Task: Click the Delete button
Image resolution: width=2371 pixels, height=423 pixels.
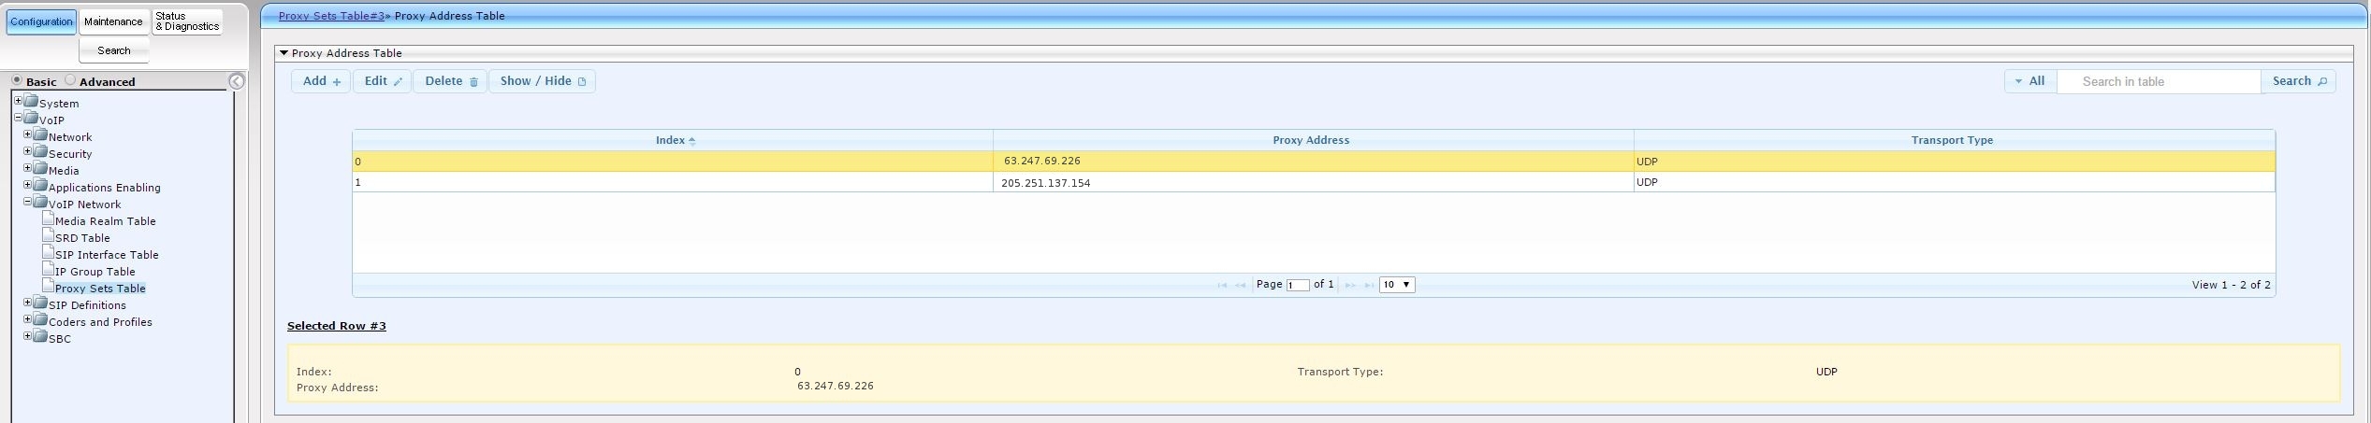Action: (450, 81)
